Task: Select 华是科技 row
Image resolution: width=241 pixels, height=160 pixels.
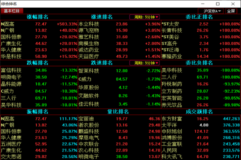Action: pyautogui.click(x=39, y=57)
